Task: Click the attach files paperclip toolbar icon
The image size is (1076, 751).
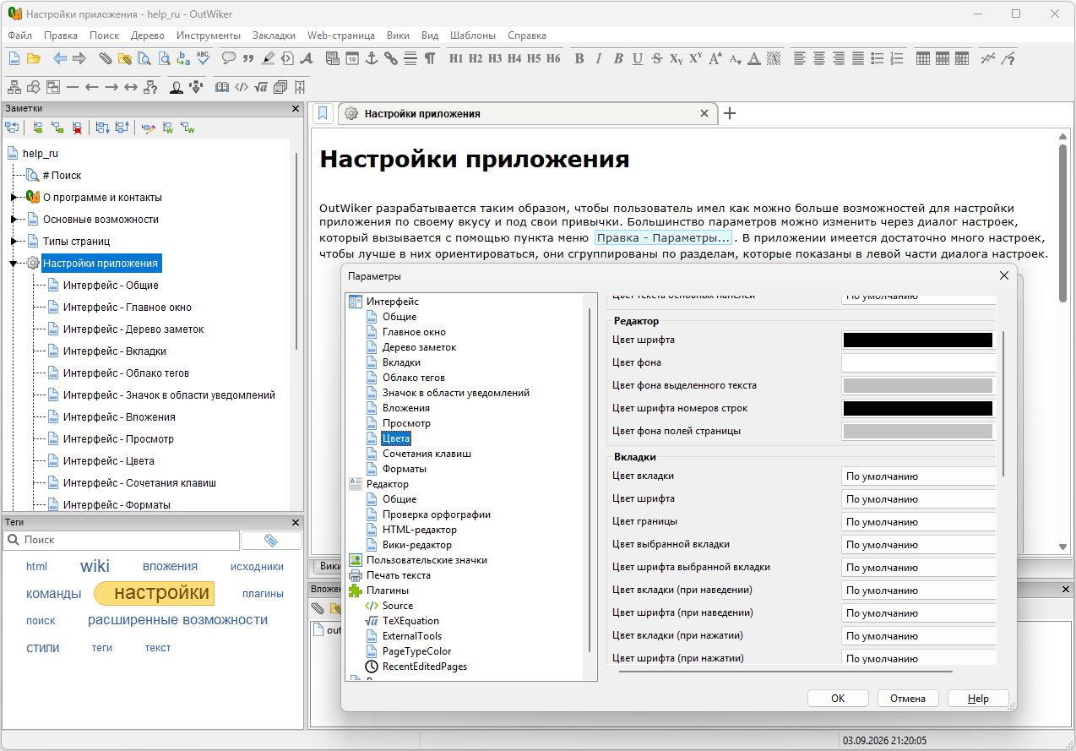Action: pyautogui.click(x=105, y=58)
